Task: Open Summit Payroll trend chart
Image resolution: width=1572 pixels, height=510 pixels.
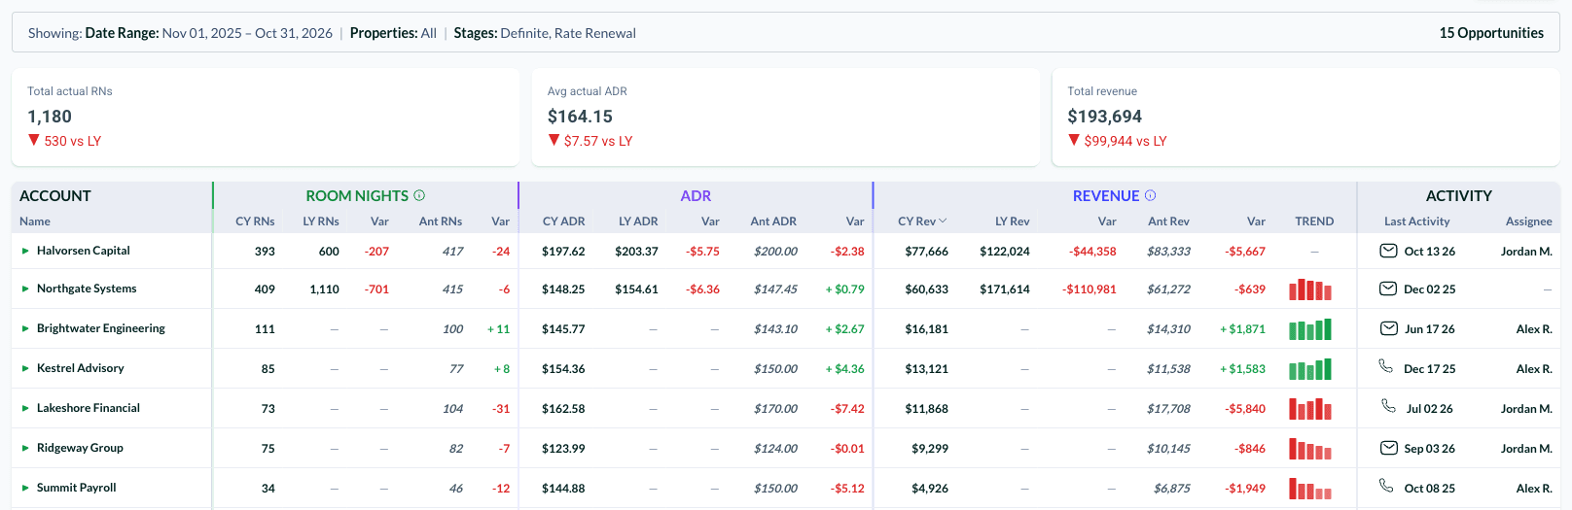Action: [1310, 489]
